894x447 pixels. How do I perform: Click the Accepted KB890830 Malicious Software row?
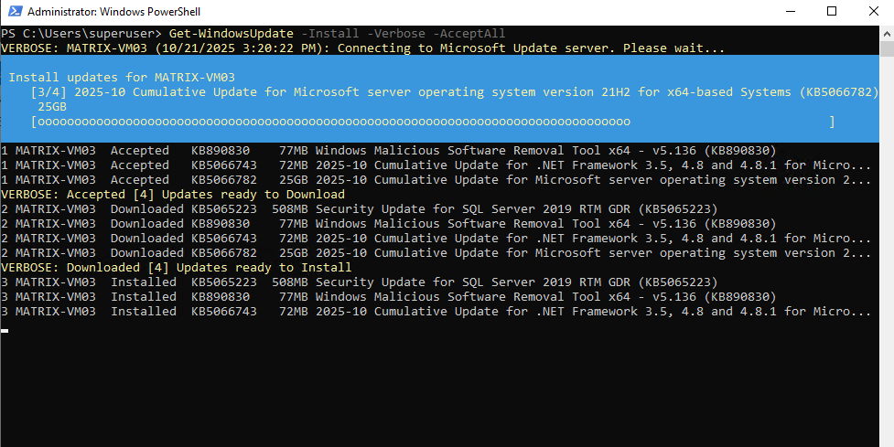366,151
